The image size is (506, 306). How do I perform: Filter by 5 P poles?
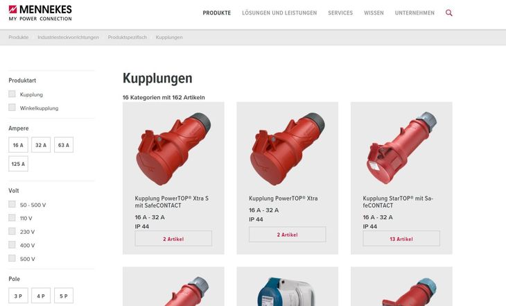[64, 296]
